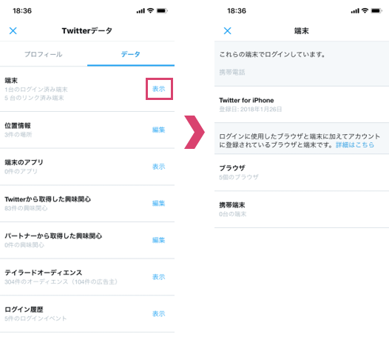This screenshot has height=337, width=389.
Task: Click the 位置情報 row title
Action: (18, 126)
